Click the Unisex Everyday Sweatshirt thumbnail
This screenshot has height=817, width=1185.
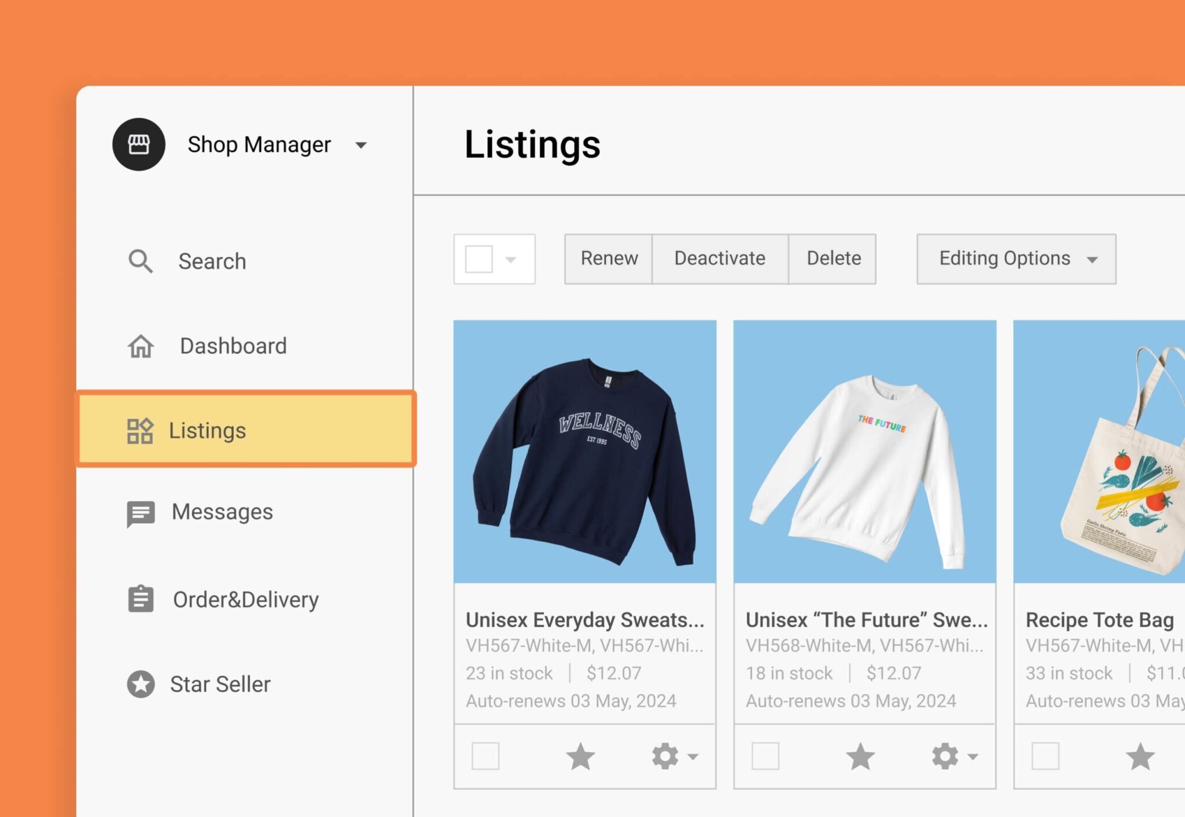pos(586,453)
